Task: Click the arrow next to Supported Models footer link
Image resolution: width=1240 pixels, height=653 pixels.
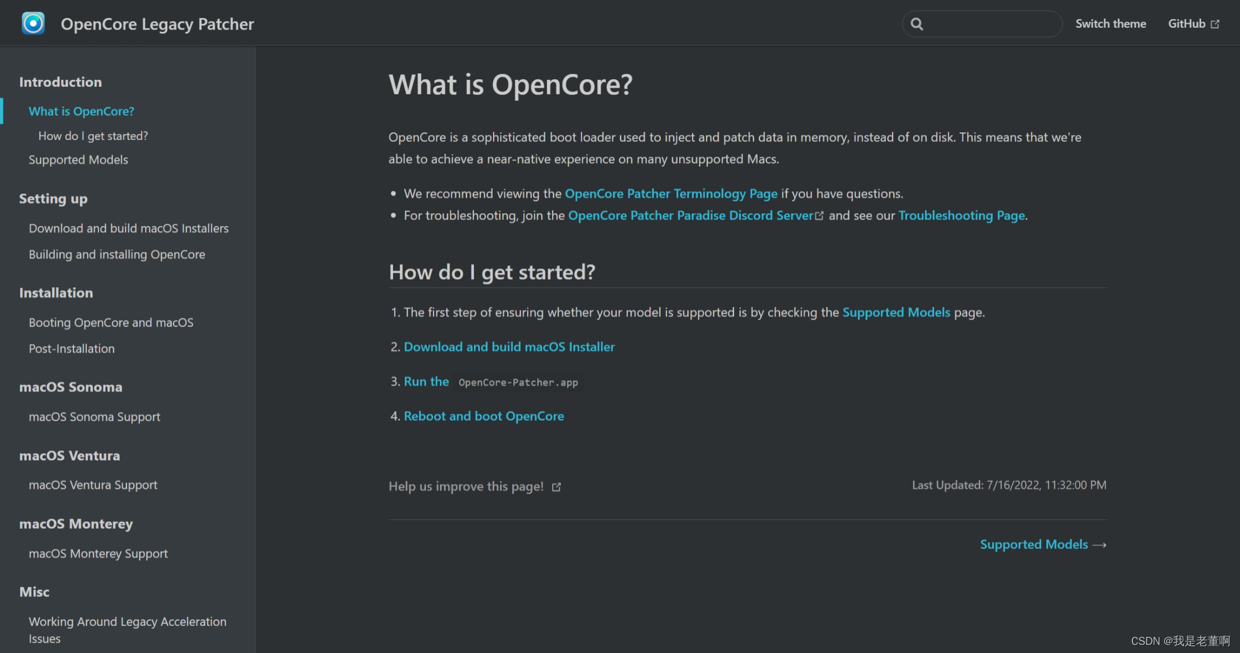Action: [x=1100, y=545]
